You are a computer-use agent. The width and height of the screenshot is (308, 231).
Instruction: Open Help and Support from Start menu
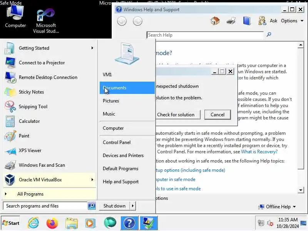tap(127, 182)
